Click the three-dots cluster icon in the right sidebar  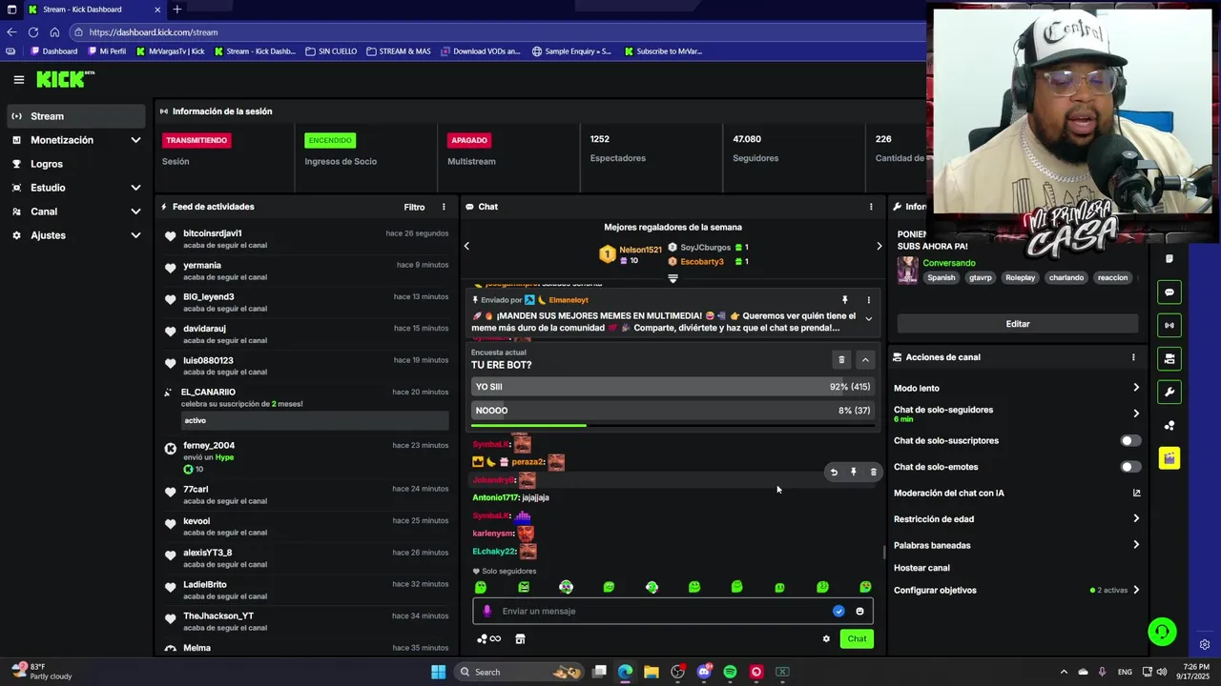1169,426
